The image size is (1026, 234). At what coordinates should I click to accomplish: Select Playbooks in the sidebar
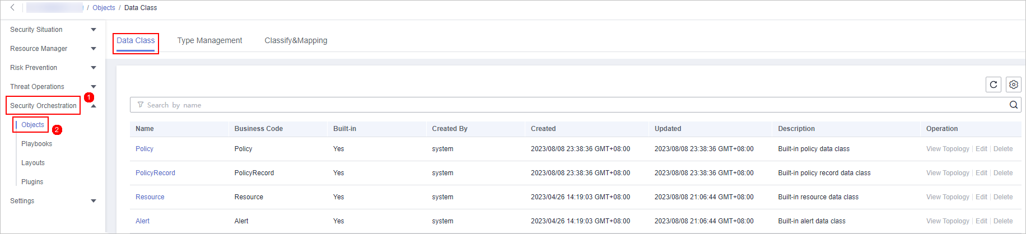tap(36, 144)
